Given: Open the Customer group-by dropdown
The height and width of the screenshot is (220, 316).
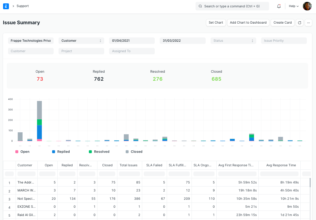Looking at the screenshot, I should pyautogui.click(x=81, y=41).
